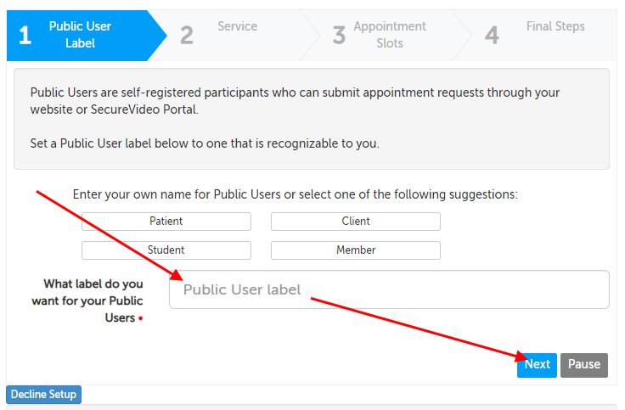Click the "What label do you want" field label
This screenshot has height=410, width=625.
tap(87, 300)
